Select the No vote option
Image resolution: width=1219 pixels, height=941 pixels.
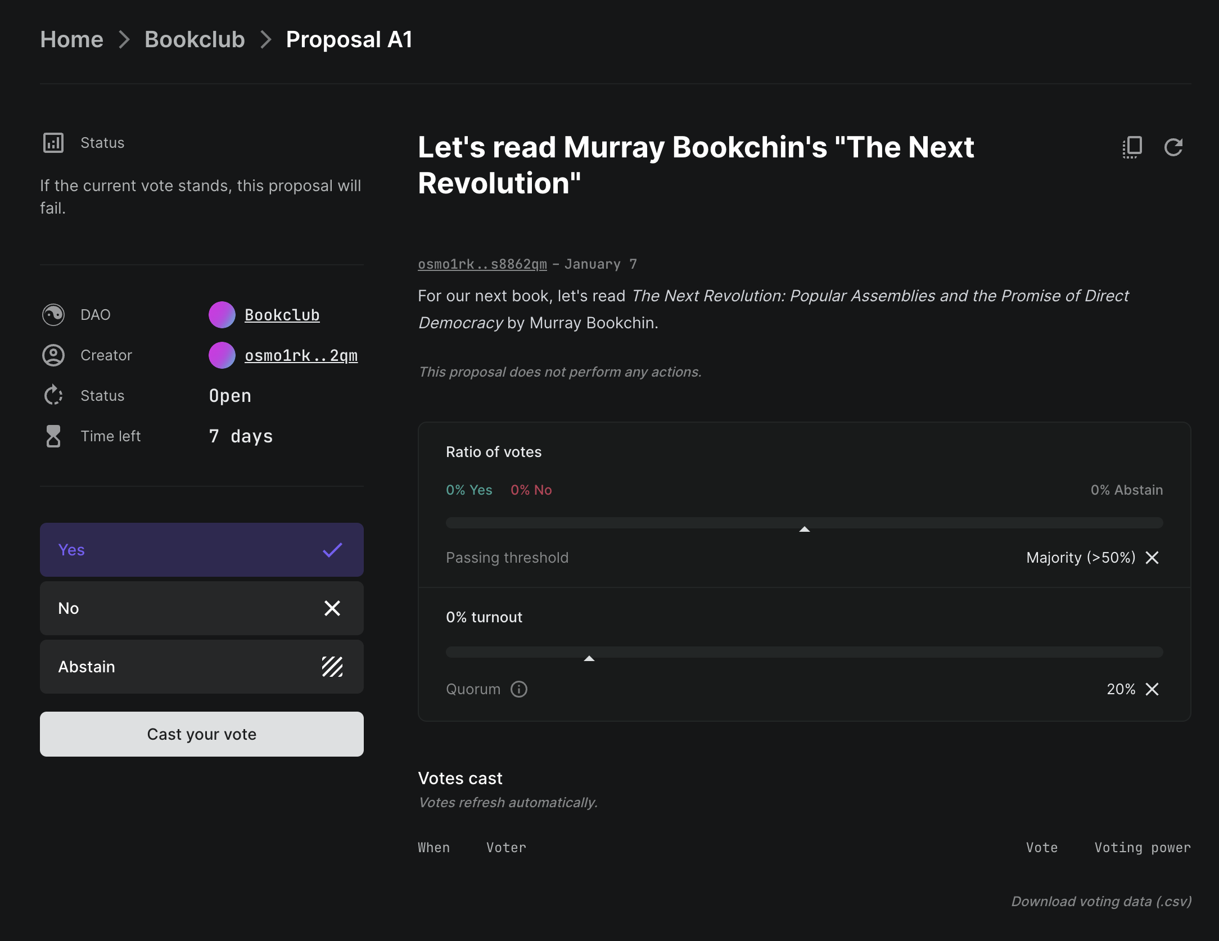(201, 608)
